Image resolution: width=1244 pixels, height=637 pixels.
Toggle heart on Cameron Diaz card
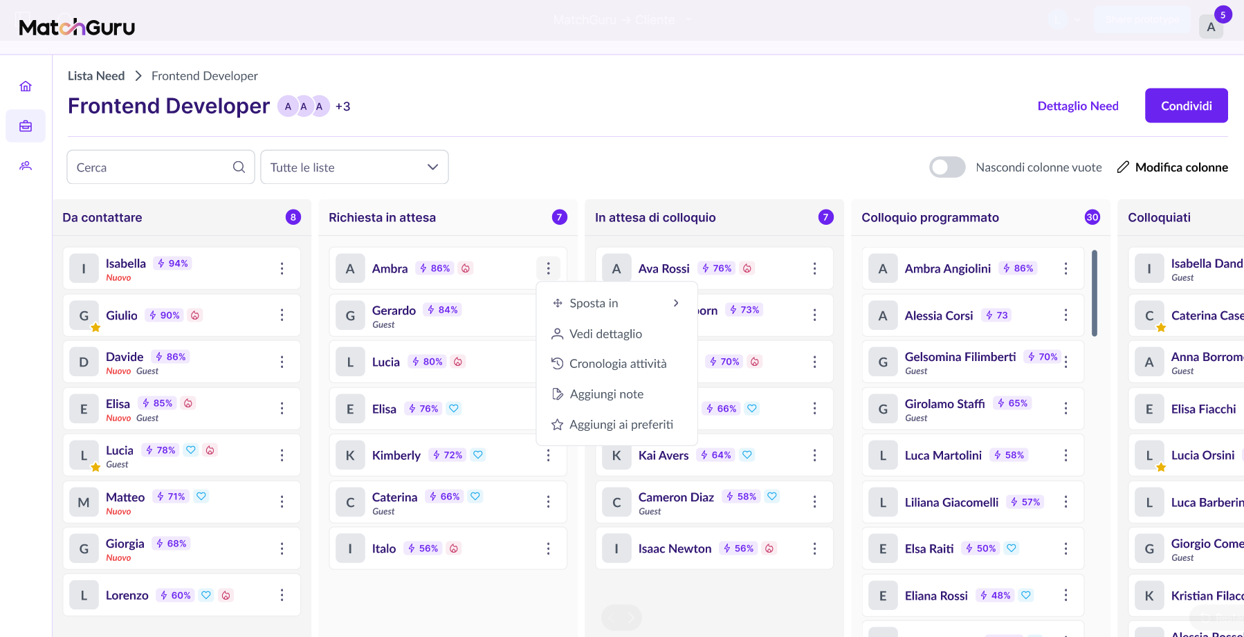(x=772, y=497)
